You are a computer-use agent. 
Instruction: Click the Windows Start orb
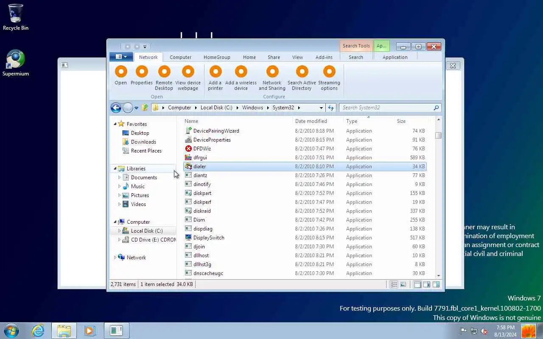(x=11, y=331)
